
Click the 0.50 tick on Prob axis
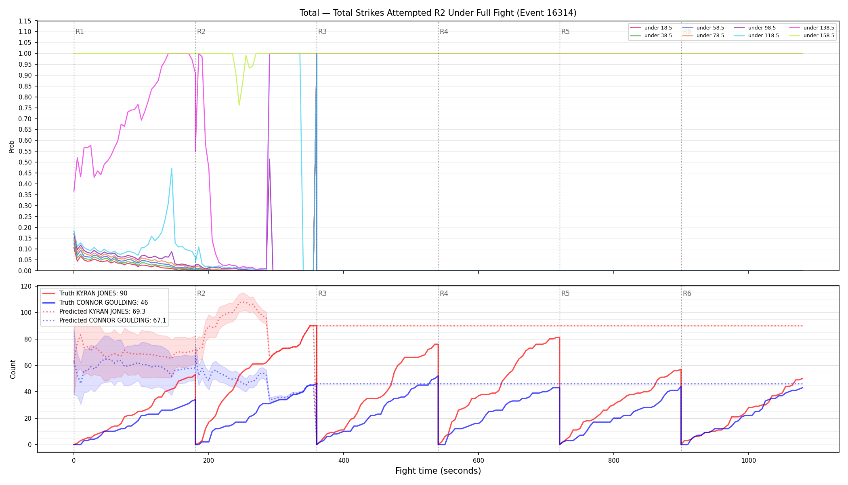click(25, 162)
